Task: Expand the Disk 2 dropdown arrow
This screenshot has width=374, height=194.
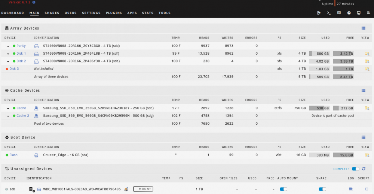Action: (8, 61)
